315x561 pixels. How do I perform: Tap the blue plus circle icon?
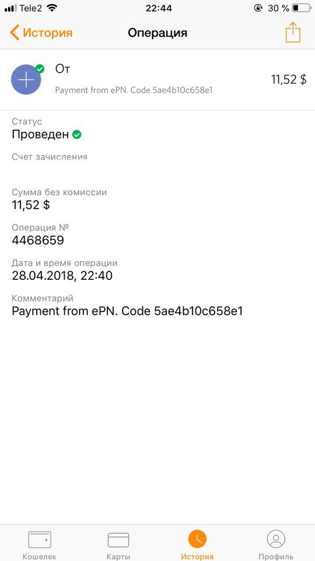[x=26, y=79]
